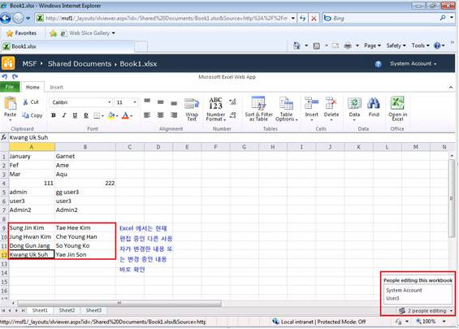
Task: Click the Cut scissors icon
Action: pos(26,102)
